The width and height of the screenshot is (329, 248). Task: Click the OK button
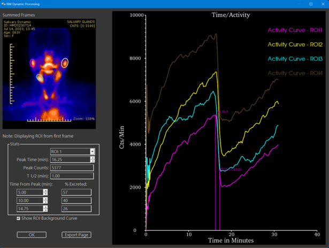pos(32,235)
